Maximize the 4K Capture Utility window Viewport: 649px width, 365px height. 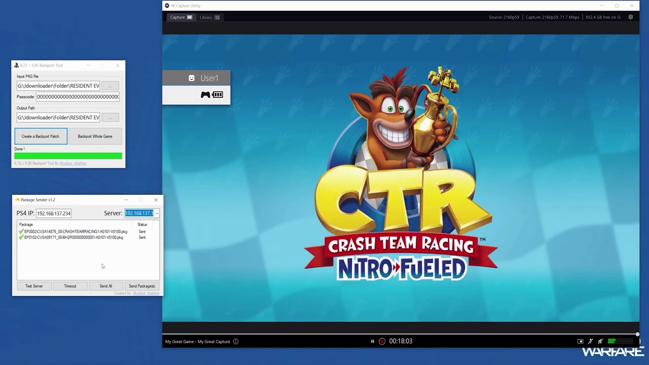pos(617,6)
